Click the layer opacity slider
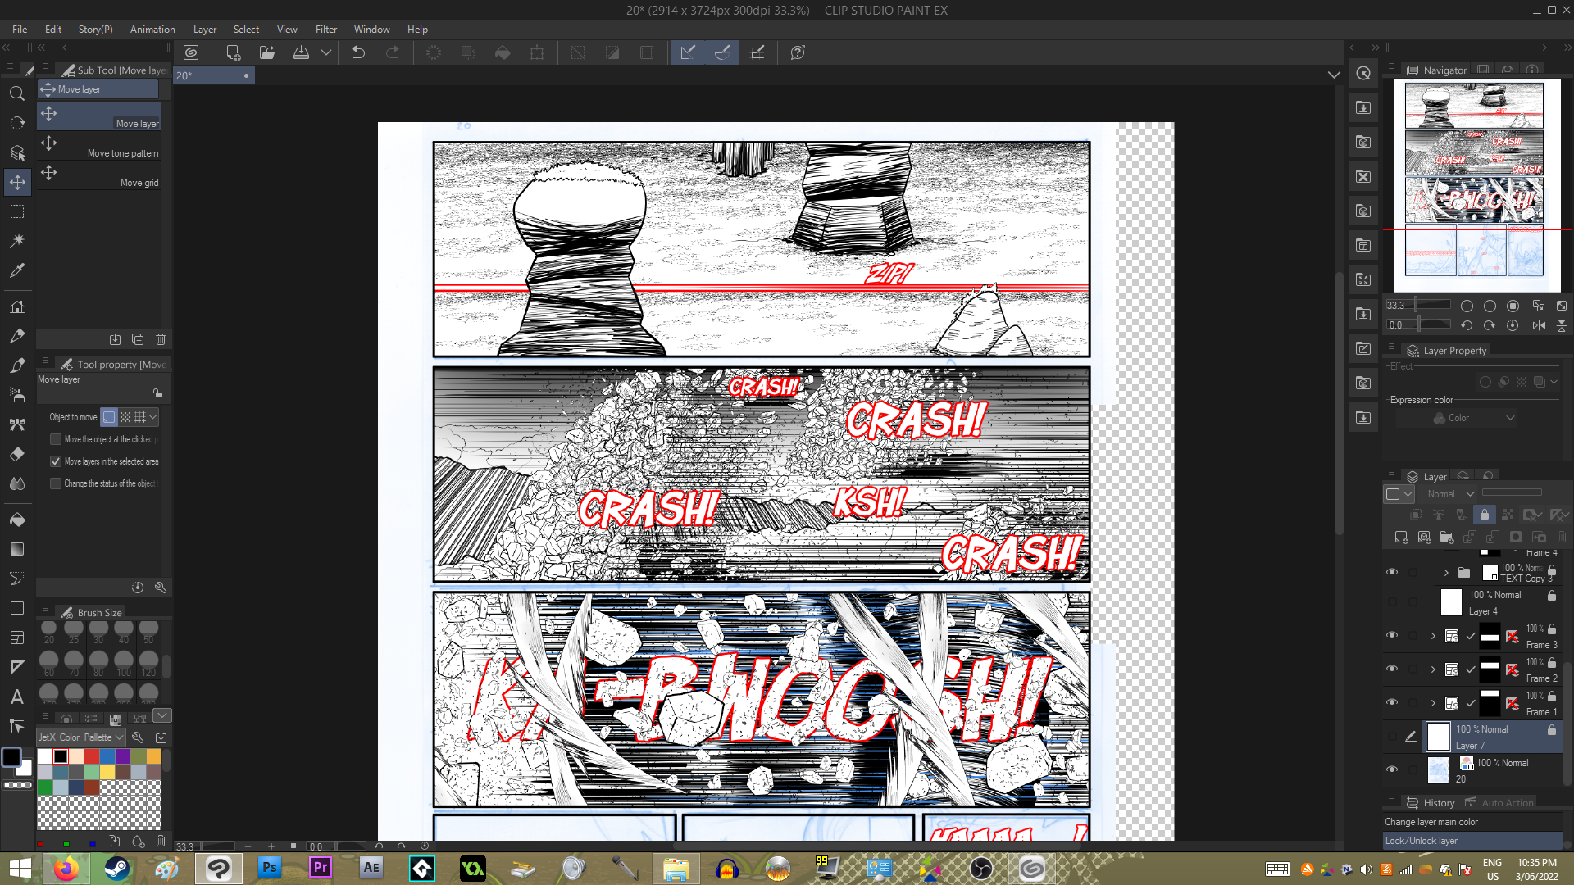Viewport: 1574px width, 885px height. coord(1512,493)
